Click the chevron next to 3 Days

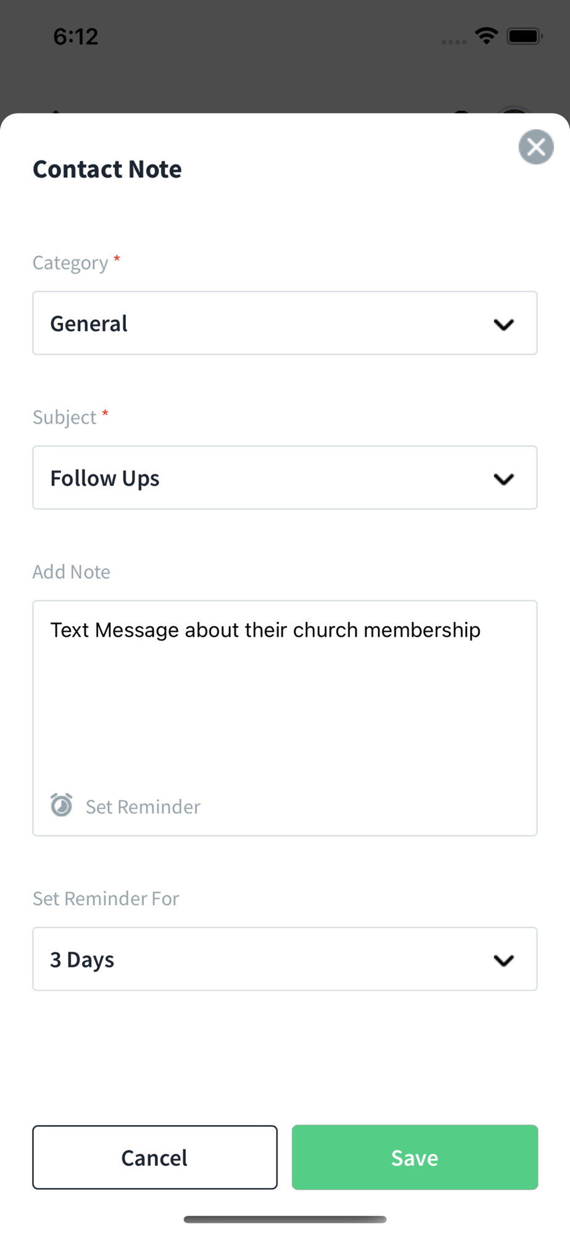tap(503, 960)
